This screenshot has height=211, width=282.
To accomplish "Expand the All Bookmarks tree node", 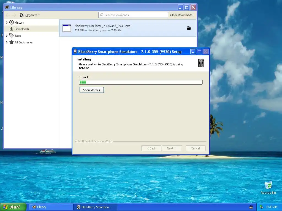I will (7, 42).
